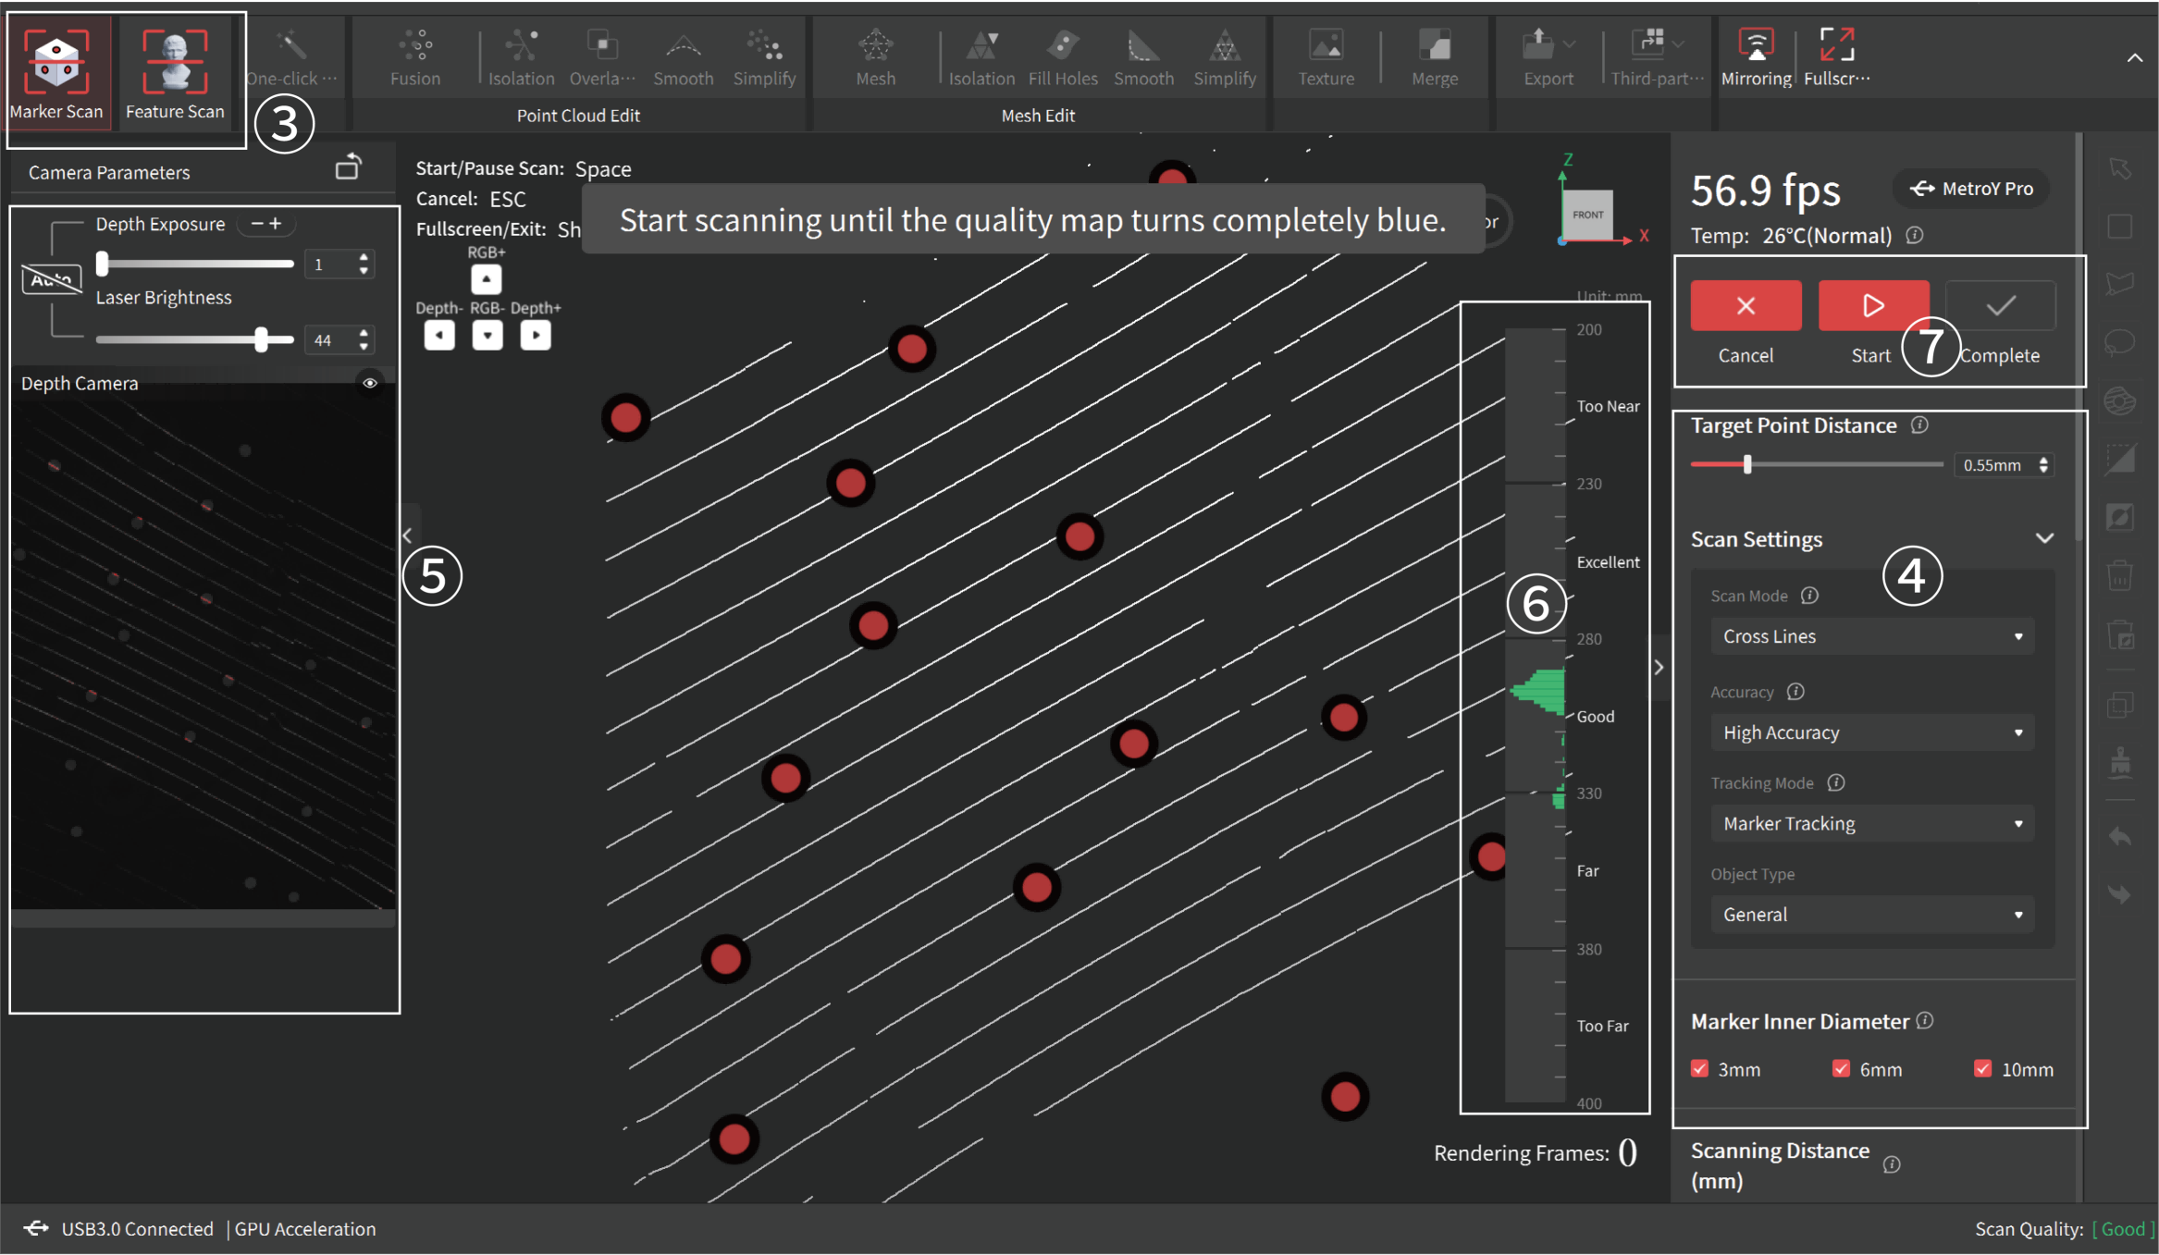Image resolution: width=2159 pixels, height=1255 pixels.
Task: Click the Complete button
Action: 1999,306
